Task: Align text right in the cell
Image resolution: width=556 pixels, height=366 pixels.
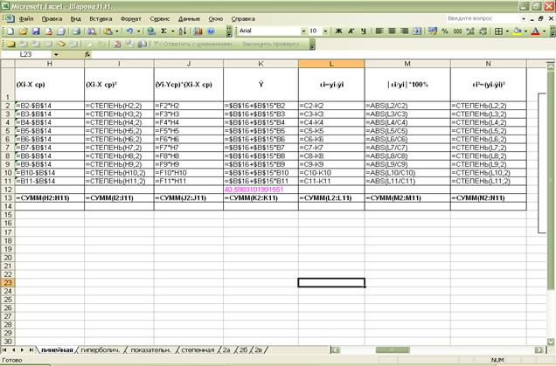Action: (x=404, y=31)
